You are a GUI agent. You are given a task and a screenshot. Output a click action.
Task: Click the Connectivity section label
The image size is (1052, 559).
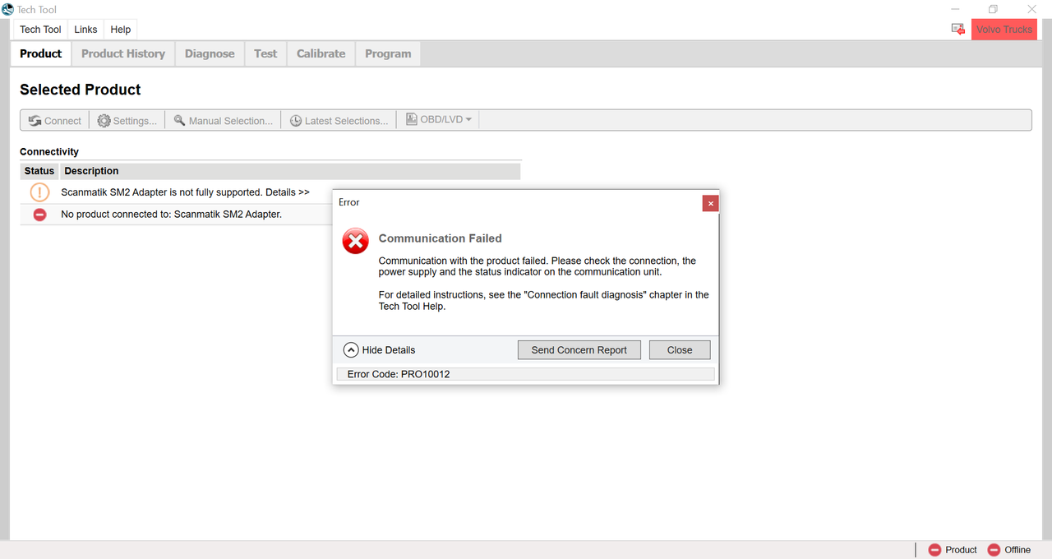pos(49,152)
